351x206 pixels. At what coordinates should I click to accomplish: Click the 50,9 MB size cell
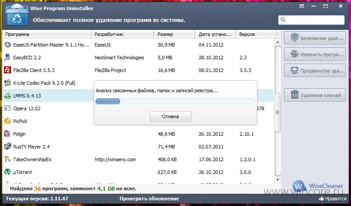[166, 45]
